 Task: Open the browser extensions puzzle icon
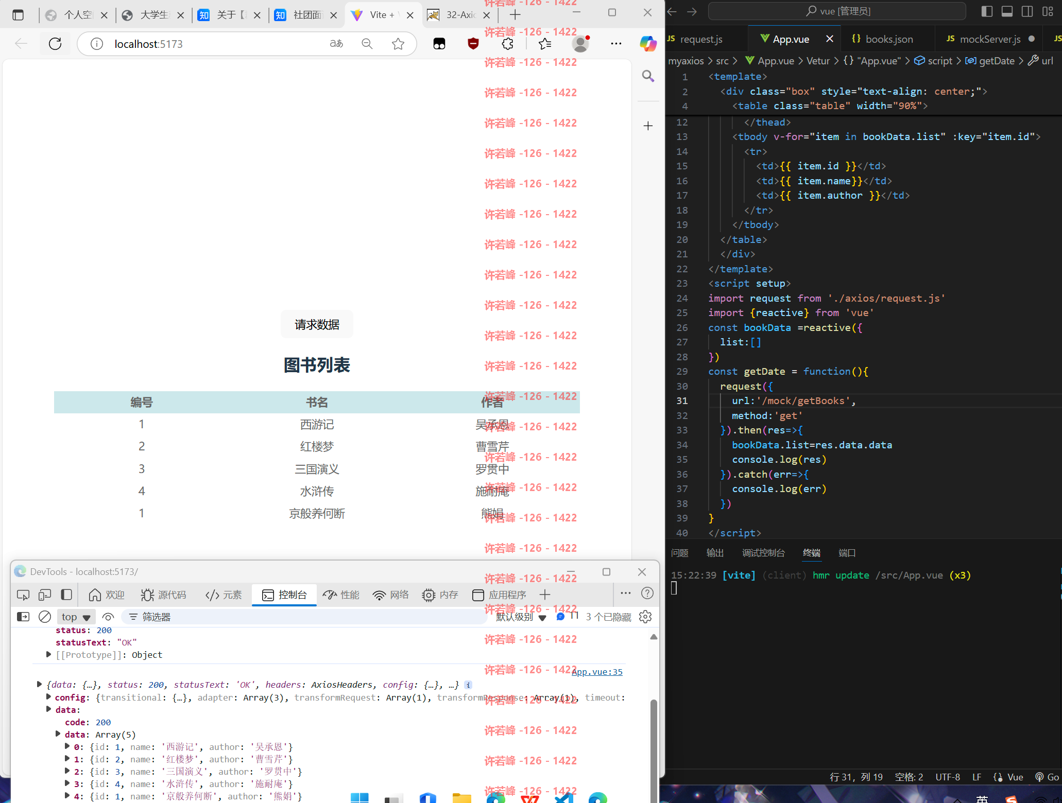click(x=508, y=44)
